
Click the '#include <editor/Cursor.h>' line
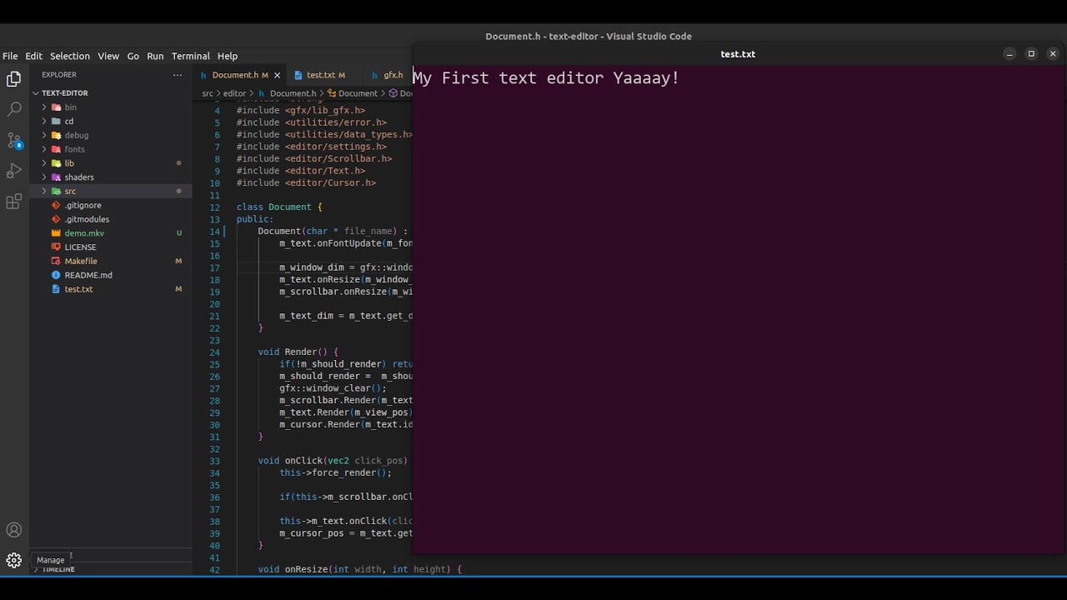coord(306,182)
